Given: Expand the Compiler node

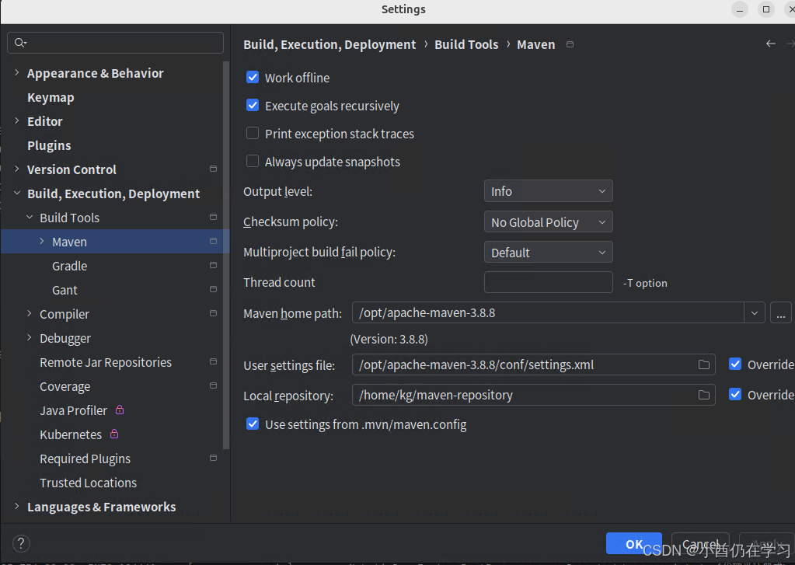Looking at the screenshot, I should pos(30,313).
